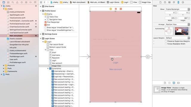The height and width of the screenshot is (107, 191).
Task: Open the Breakpoint navigator icon
Action: (30, 2)
